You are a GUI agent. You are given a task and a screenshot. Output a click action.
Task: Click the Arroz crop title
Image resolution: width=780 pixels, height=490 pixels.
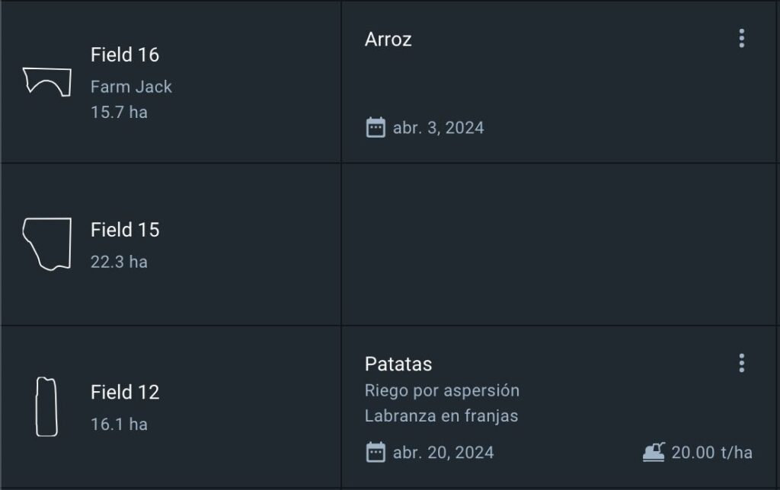pos(388,40)
